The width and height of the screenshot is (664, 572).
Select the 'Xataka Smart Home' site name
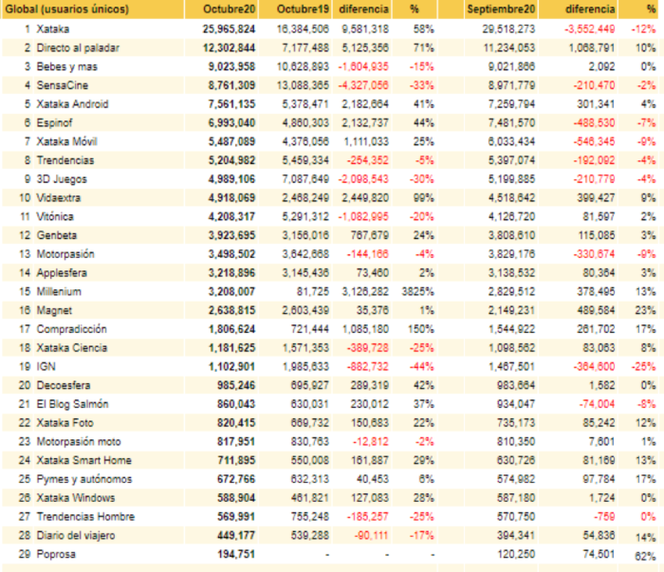point(83,460)
